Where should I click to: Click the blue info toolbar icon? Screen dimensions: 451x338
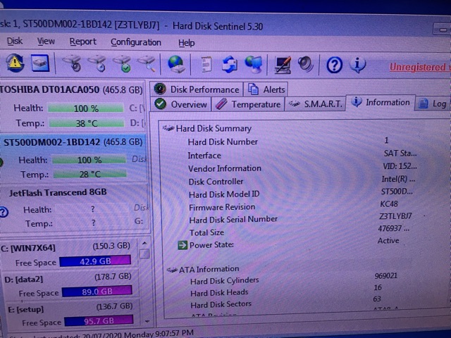click(357, 65)
